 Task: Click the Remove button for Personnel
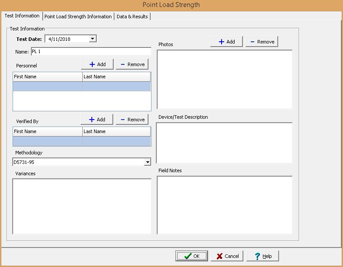click(132, 64)
